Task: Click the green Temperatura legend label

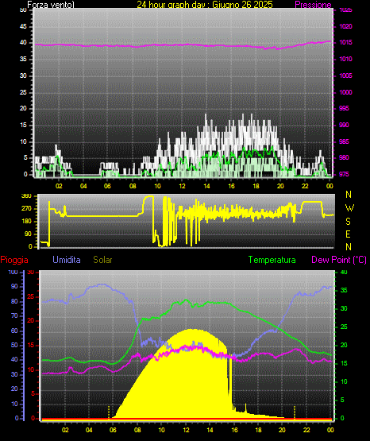Action: pyautogui.click(x=272, y=260)
